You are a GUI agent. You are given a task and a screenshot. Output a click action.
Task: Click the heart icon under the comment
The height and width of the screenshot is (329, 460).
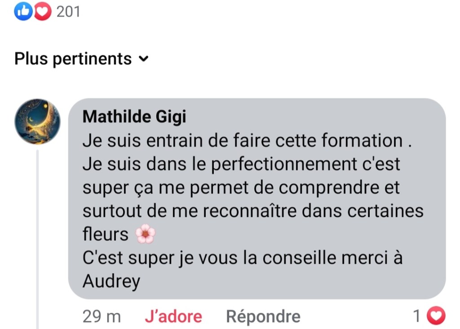435,316
